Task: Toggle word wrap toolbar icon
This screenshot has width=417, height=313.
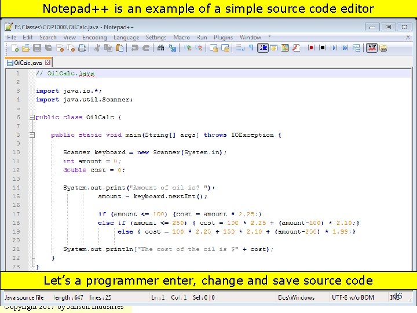Action: [240, 48]
